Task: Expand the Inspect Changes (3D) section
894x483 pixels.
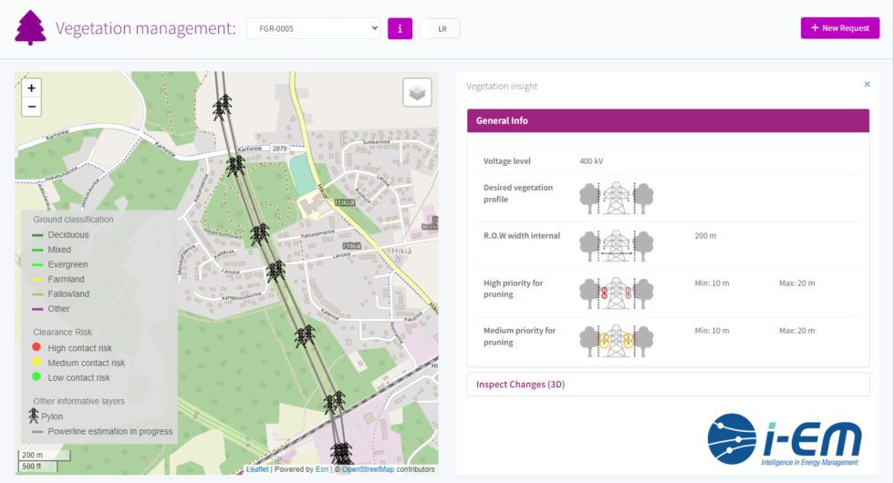Action: coord(520,385)
